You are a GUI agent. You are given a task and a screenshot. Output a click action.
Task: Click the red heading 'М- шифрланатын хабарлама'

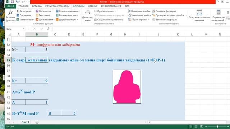point(55,44)
